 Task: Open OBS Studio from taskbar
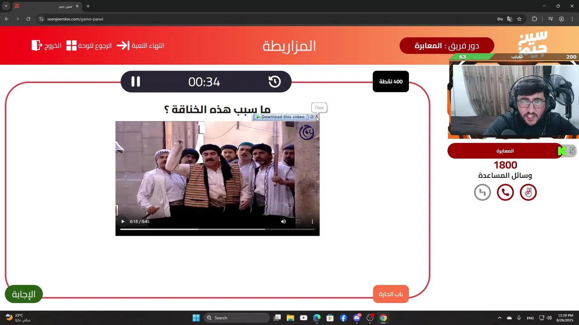point(370,318)
